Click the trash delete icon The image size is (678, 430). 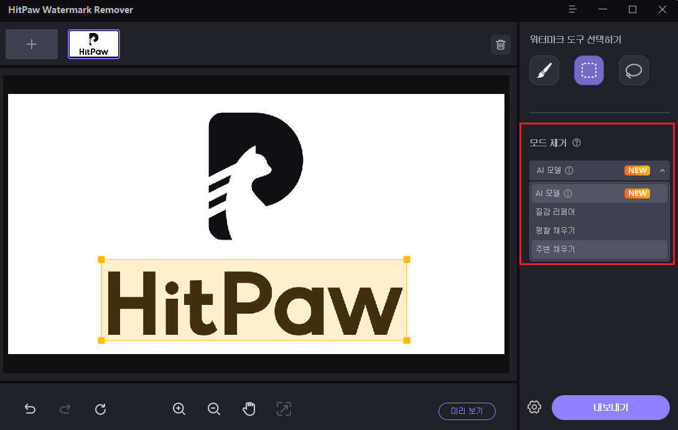point(500,45)
